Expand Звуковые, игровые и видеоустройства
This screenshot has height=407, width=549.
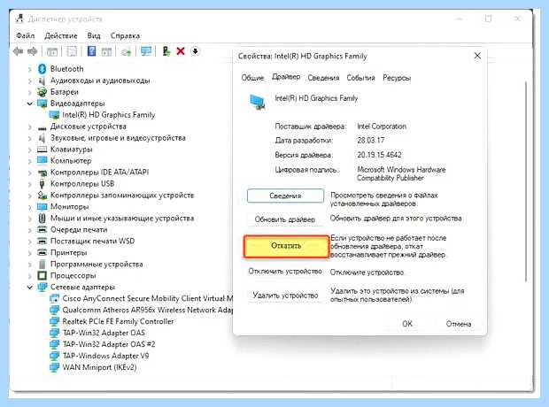coord(30,139)
